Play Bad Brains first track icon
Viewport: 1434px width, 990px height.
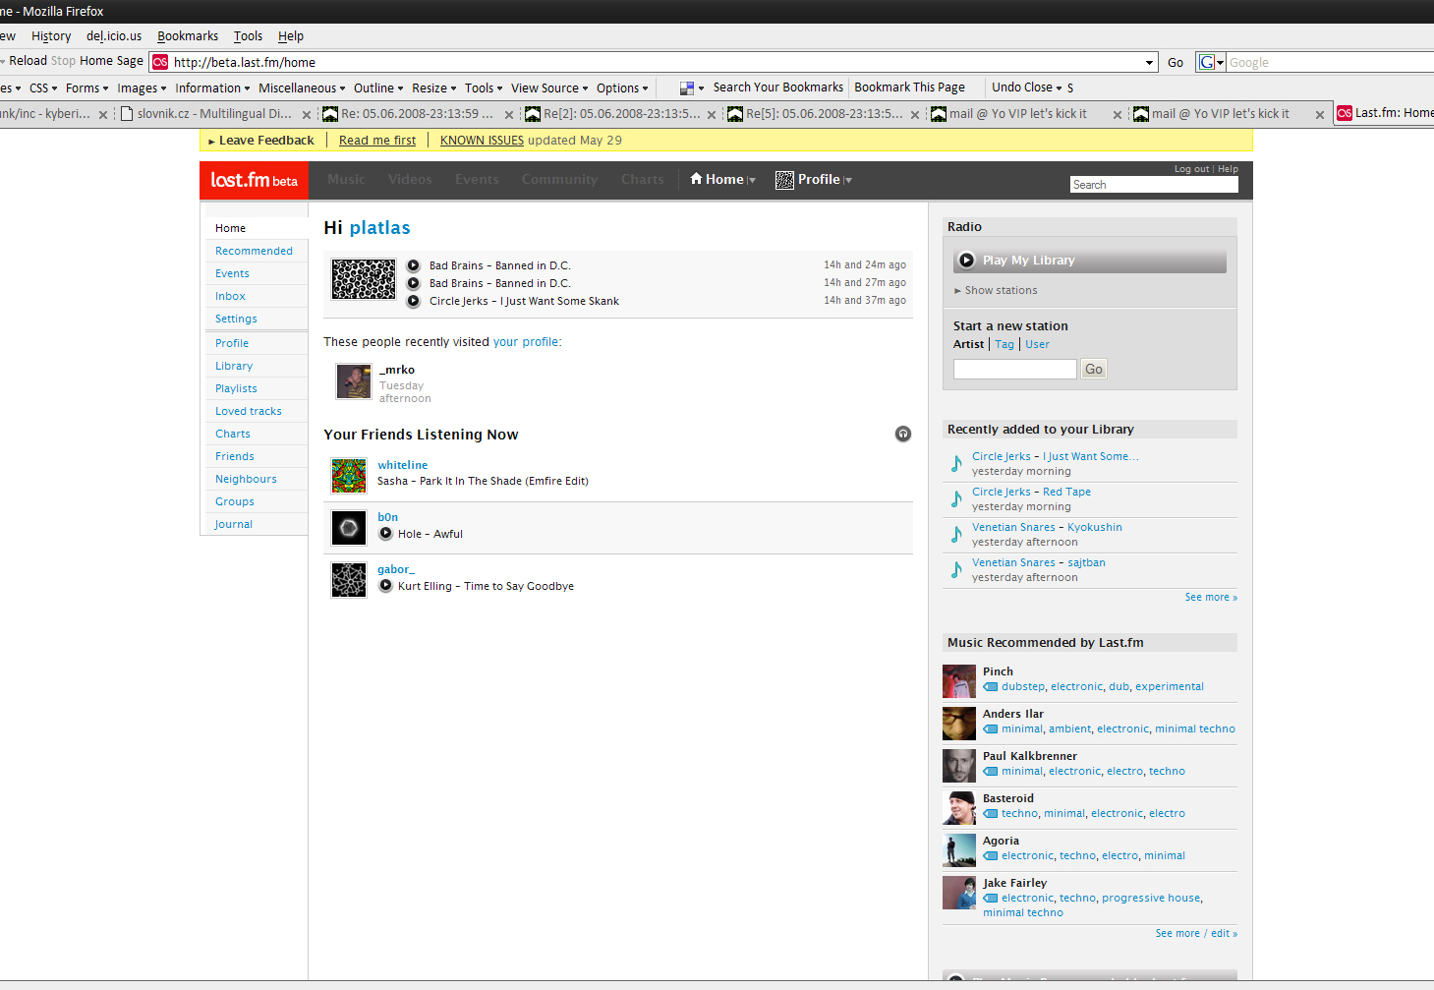[414, 265]
